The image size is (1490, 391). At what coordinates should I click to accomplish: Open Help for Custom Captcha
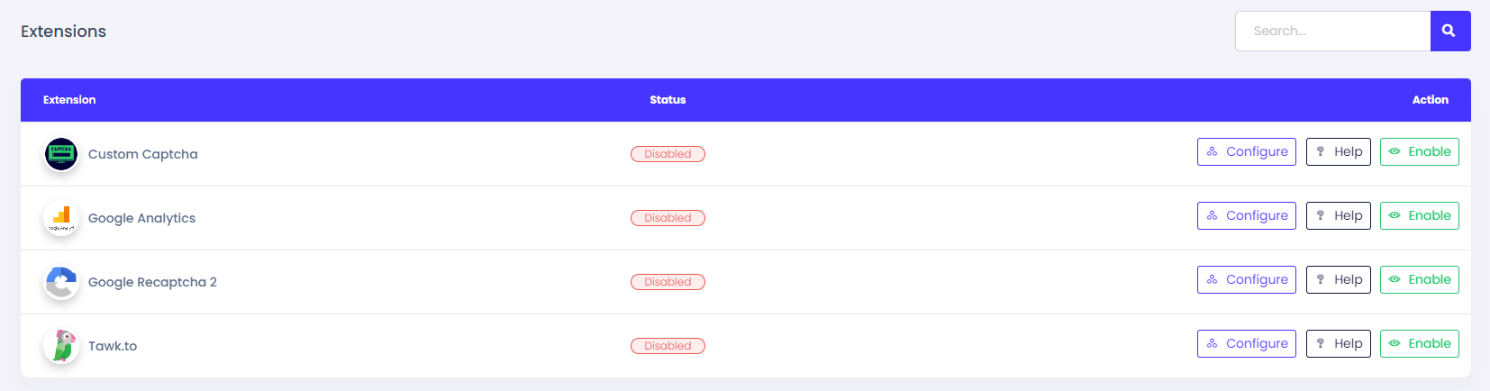1338,152
